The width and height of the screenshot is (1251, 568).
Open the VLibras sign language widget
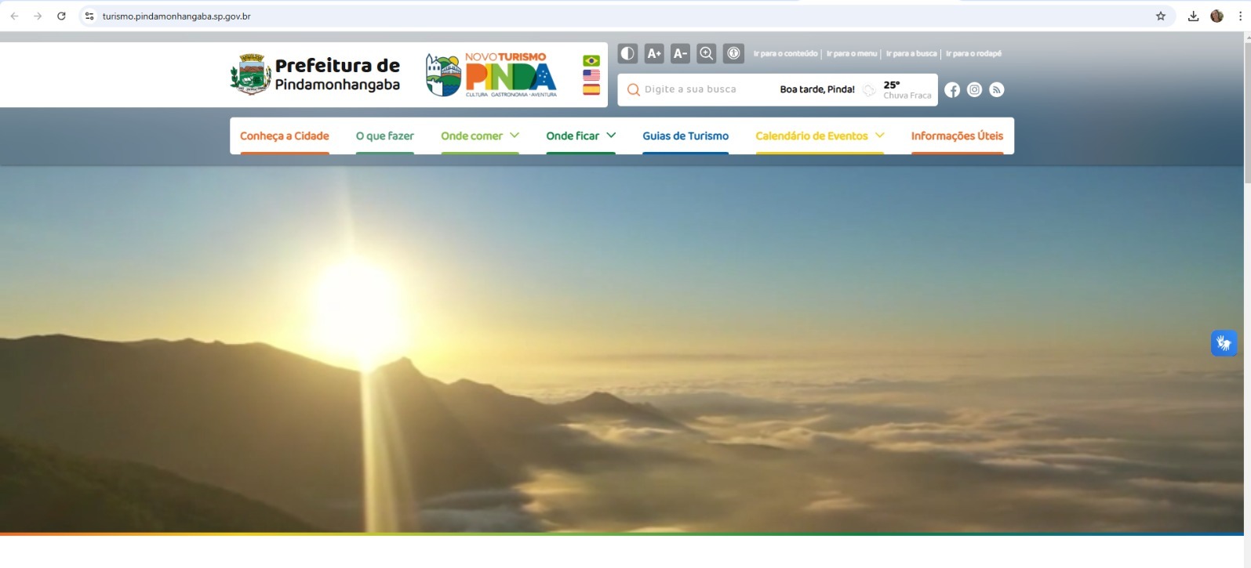pos(1224,343)
